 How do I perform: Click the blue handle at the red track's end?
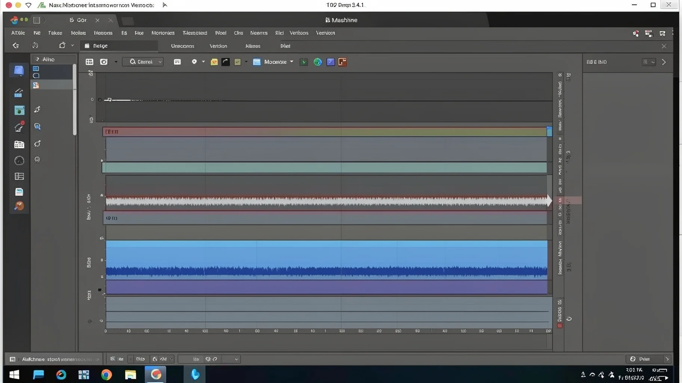[549, 131]
